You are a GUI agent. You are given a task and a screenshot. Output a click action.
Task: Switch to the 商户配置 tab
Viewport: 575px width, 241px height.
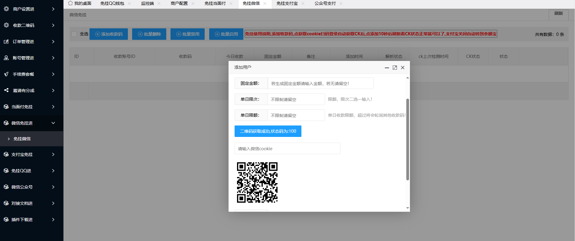pos(179,3)
